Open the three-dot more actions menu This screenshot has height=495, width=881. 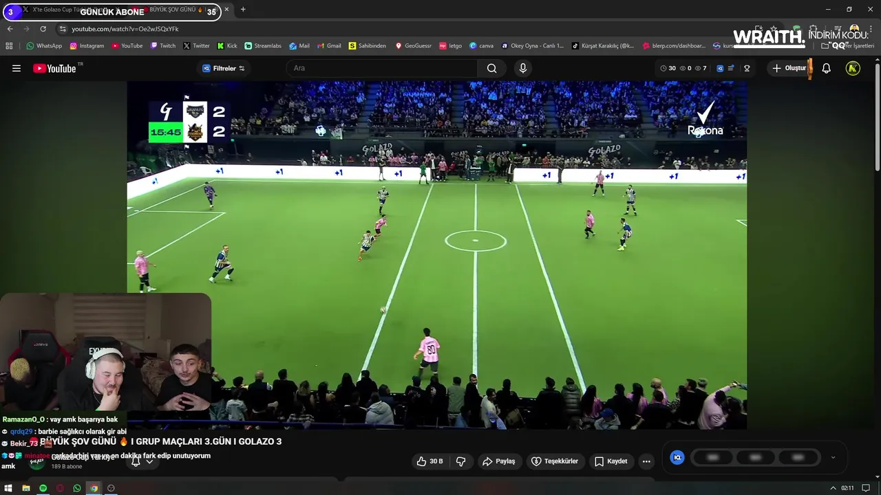pos(646,461)
